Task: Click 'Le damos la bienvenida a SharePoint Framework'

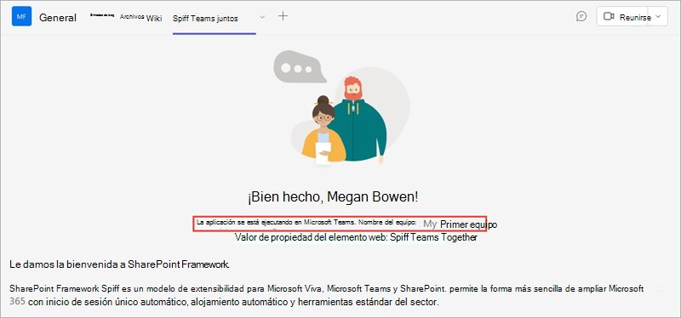Action: click(x=119, y=264)
